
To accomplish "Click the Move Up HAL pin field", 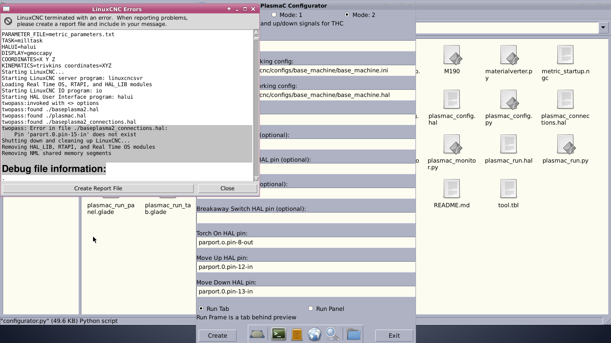I will pos(306,267).
